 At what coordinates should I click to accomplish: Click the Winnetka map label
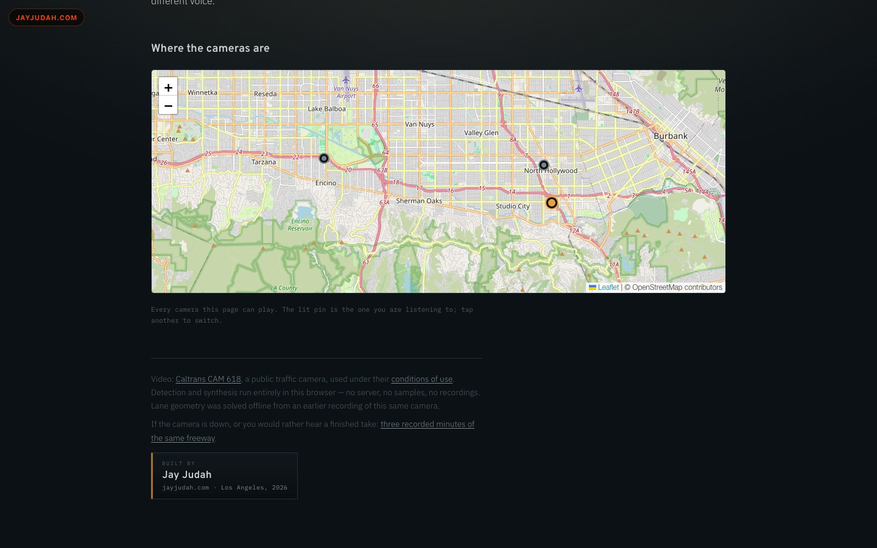tap(202, 93)
